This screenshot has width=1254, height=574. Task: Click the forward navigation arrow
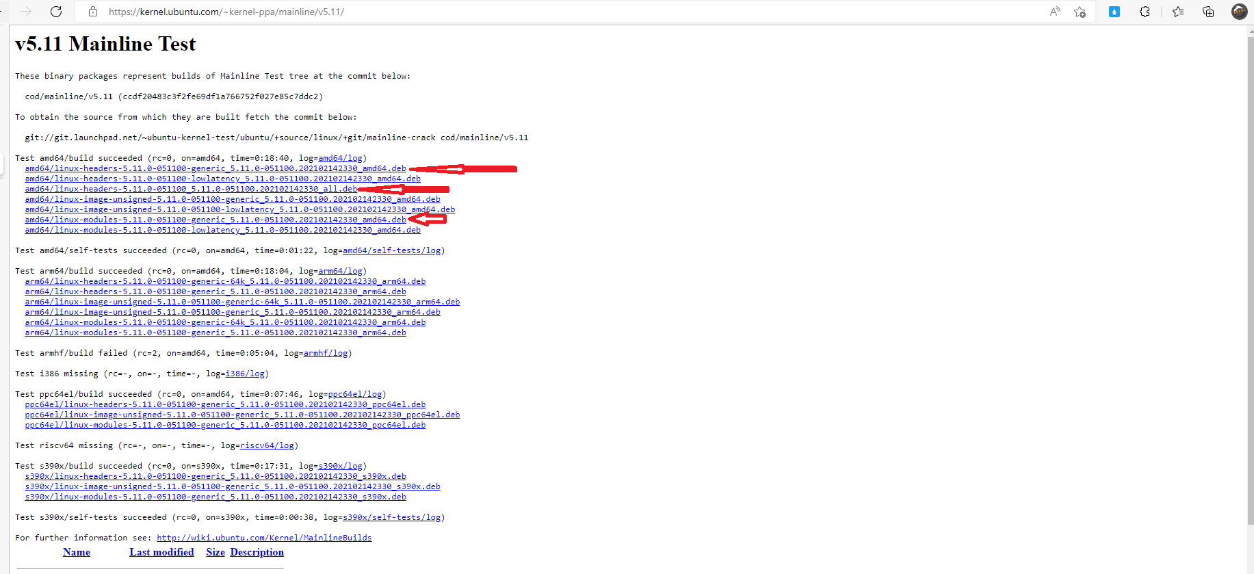coord(26,12)
